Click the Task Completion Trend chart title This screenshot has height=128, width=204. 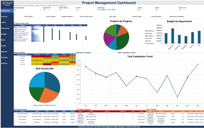[x=140, y=57]
